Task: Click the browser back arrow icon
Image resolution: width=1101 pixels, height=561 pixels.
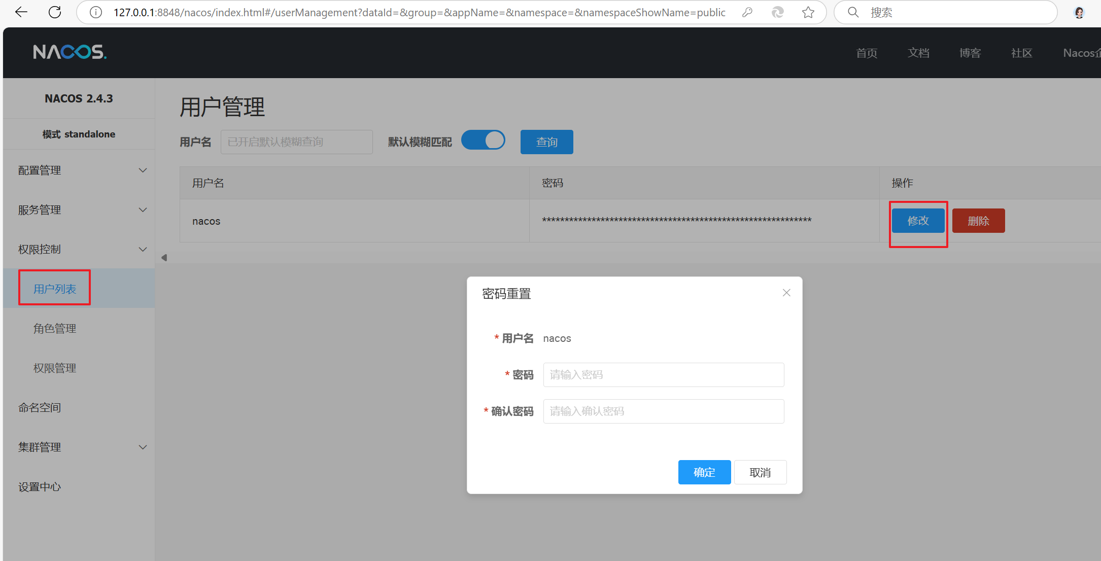Action: coord(21,12)
